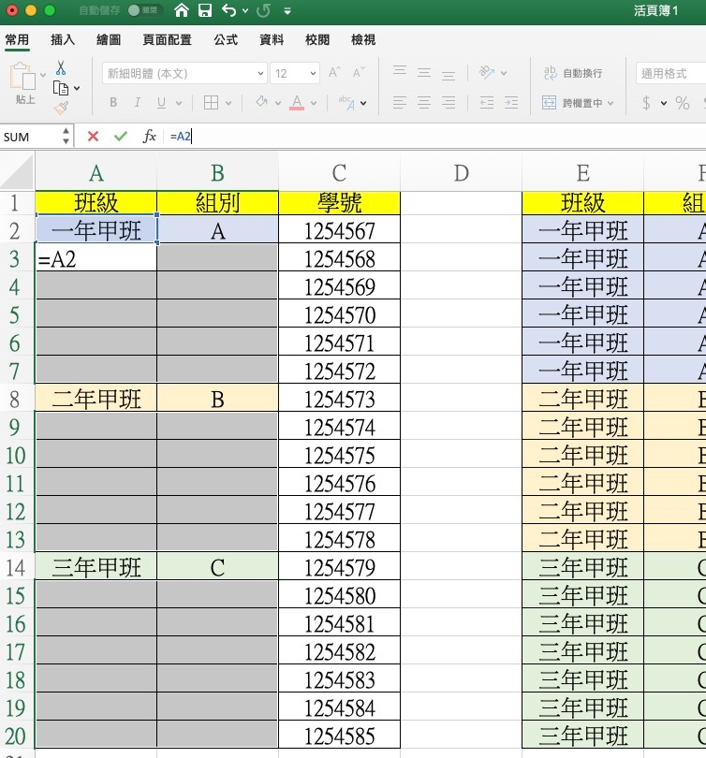Image resolution: width=706 pixels, height=758 pixels.
Task: Toggle Italic formatting button
Action: 138,103
